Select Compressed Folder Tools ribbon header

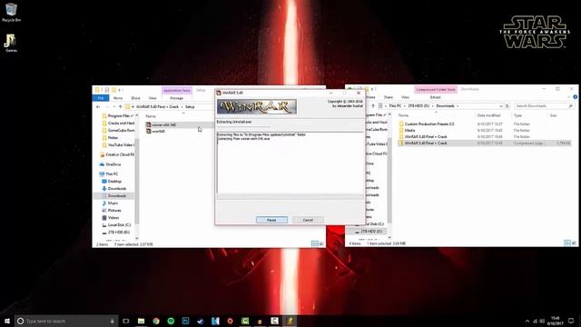[436, 90]
